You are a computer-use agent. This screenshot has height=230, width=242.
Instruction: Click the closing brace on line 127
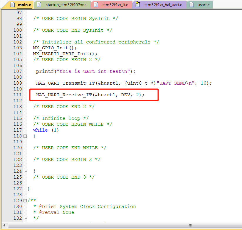click(29, 189)
